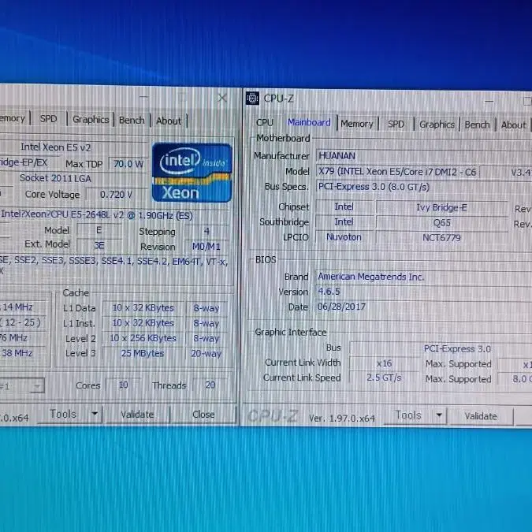Click the HUANAN manufacturer field
Image resolution: width=532 pixels, height=532 pixels.
pyautogui.click(x=424, y=156)
